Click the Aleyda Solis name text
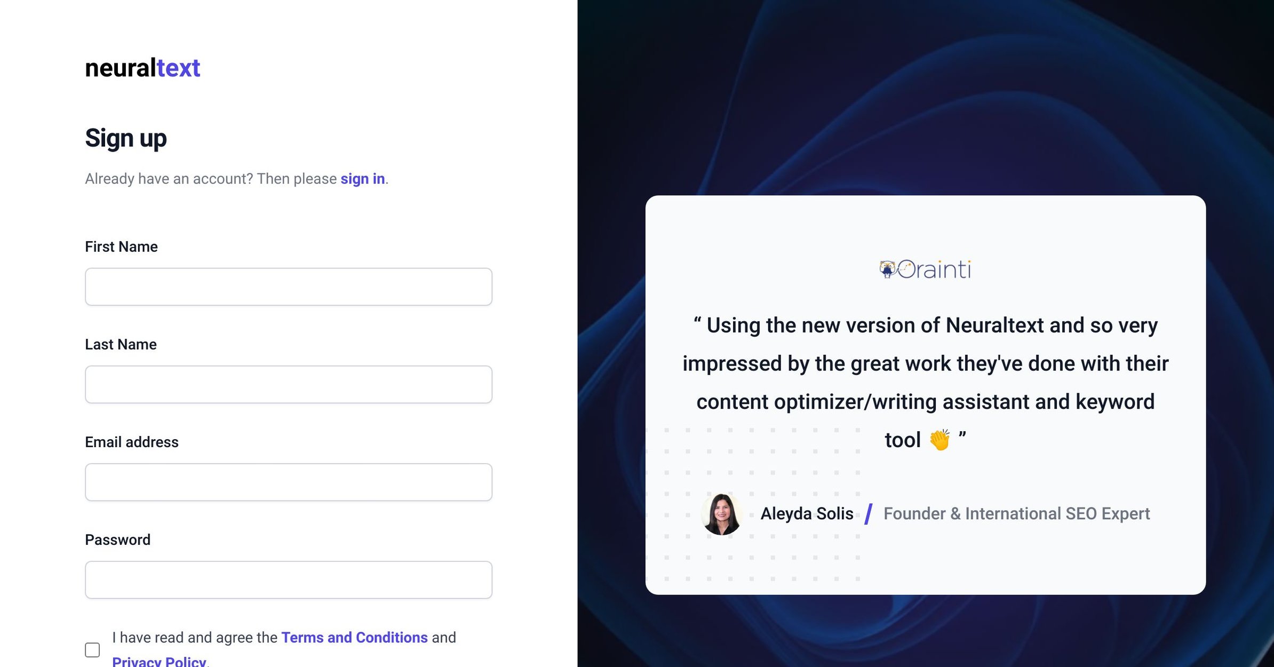The height and width of the screenshot is (667, 1274). tap(807, 513)
